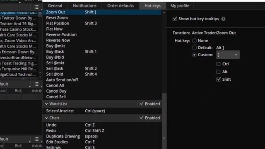The image size is (265, 149).
Task: Open the Custom key dropdown
Action: pyautogui.click(x=228, y=55)
